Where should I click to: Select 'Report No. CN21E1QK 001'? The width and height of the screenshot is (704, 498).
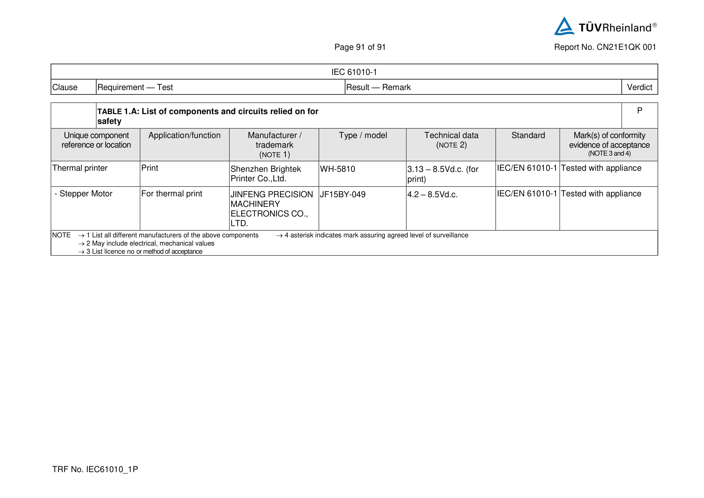(x=605, y=47)
